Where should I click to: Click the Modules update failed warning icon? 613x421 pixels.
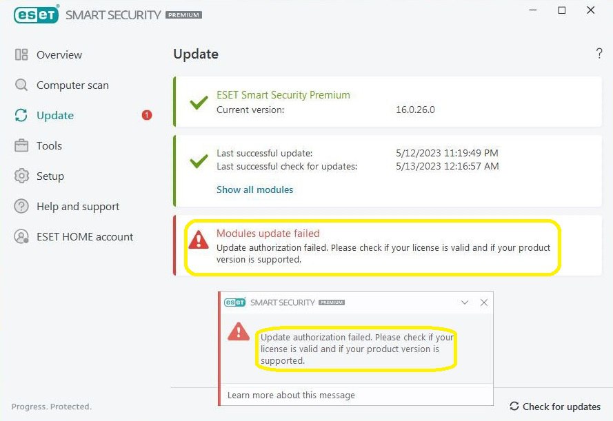pyautogui.click(x=199, y=240)
